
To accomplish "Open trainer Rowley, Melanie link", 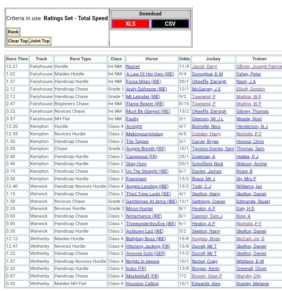I will click(x=252, y=283).
